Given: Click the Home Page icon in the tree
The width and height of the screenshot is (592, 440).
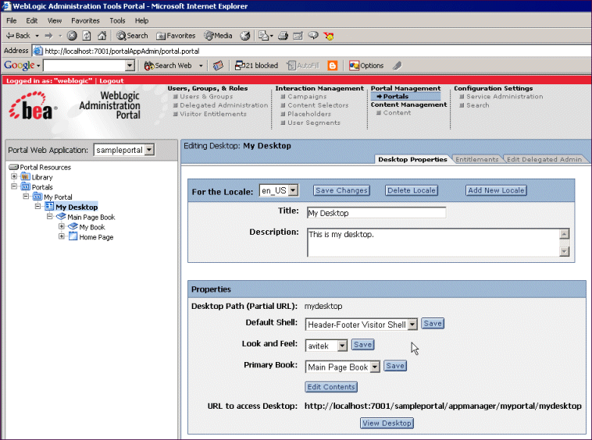Looking at the screenshot, I should pyautogui.click(x=73, y=236).
